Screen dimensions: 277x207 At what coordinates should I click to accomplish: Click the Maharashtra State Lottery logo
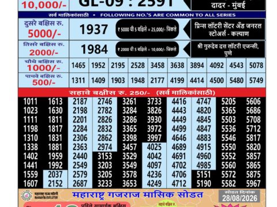click(x=27, y=195)
